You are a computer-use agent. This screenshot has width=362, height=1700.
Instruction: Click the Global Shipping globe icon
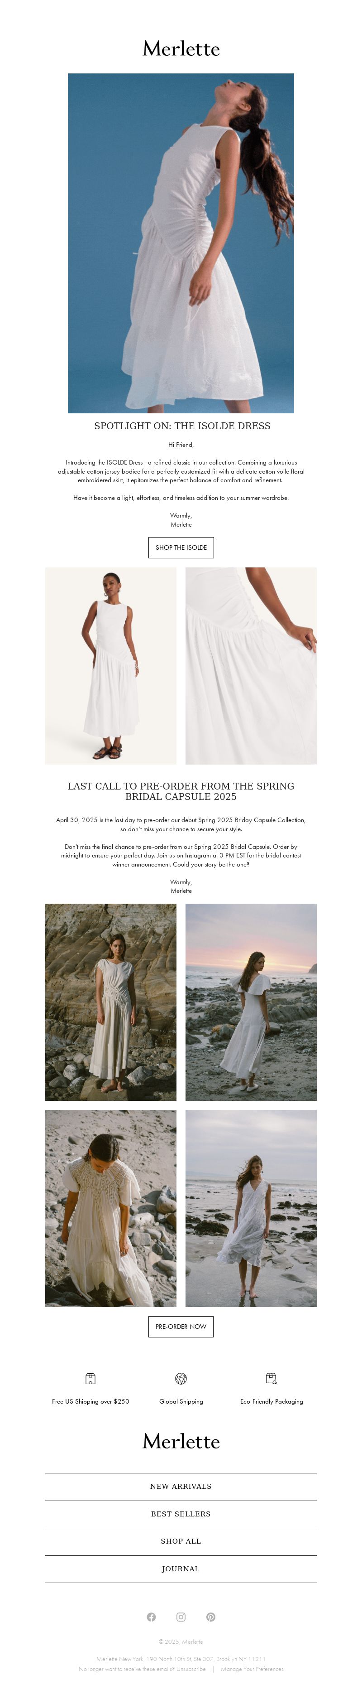(181, 1378)
